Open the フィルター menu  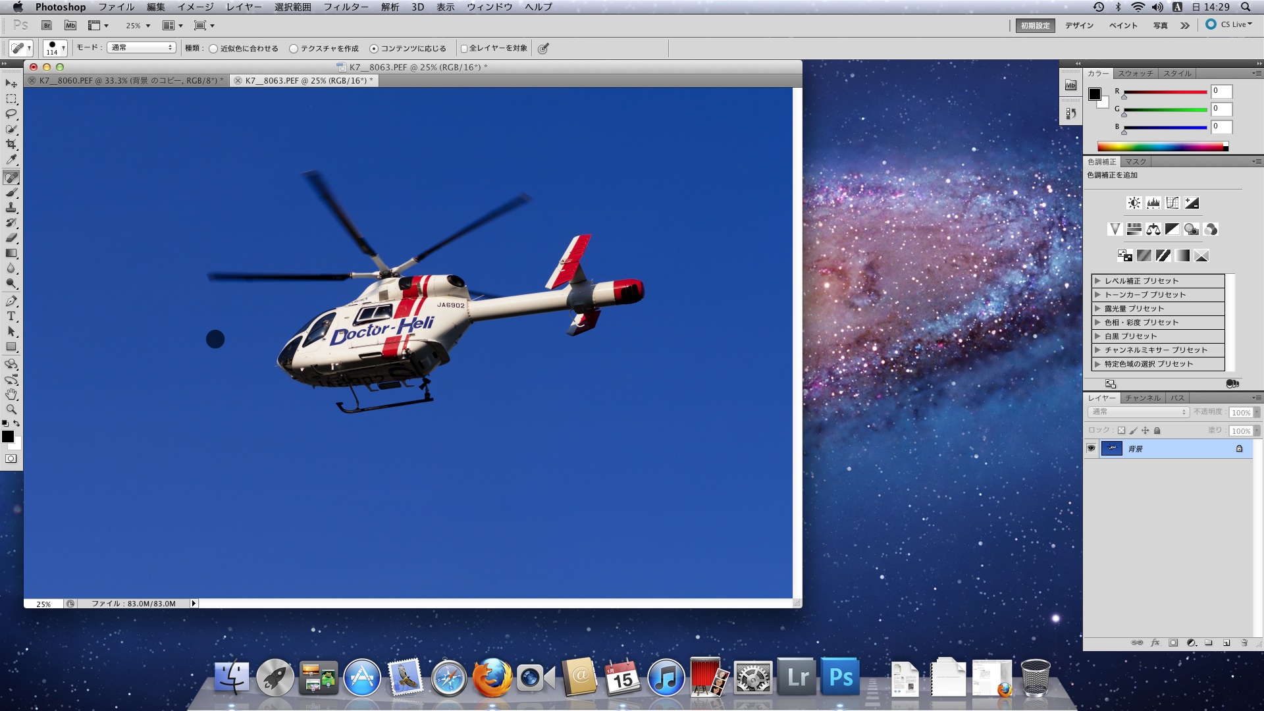click(346, 7)
